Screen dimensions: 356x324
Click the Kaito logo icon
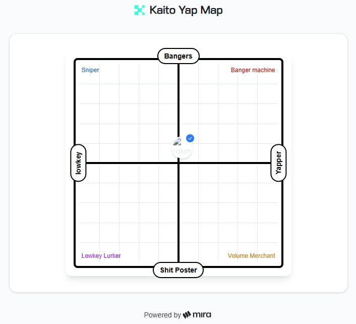click(x=139, y=10)
